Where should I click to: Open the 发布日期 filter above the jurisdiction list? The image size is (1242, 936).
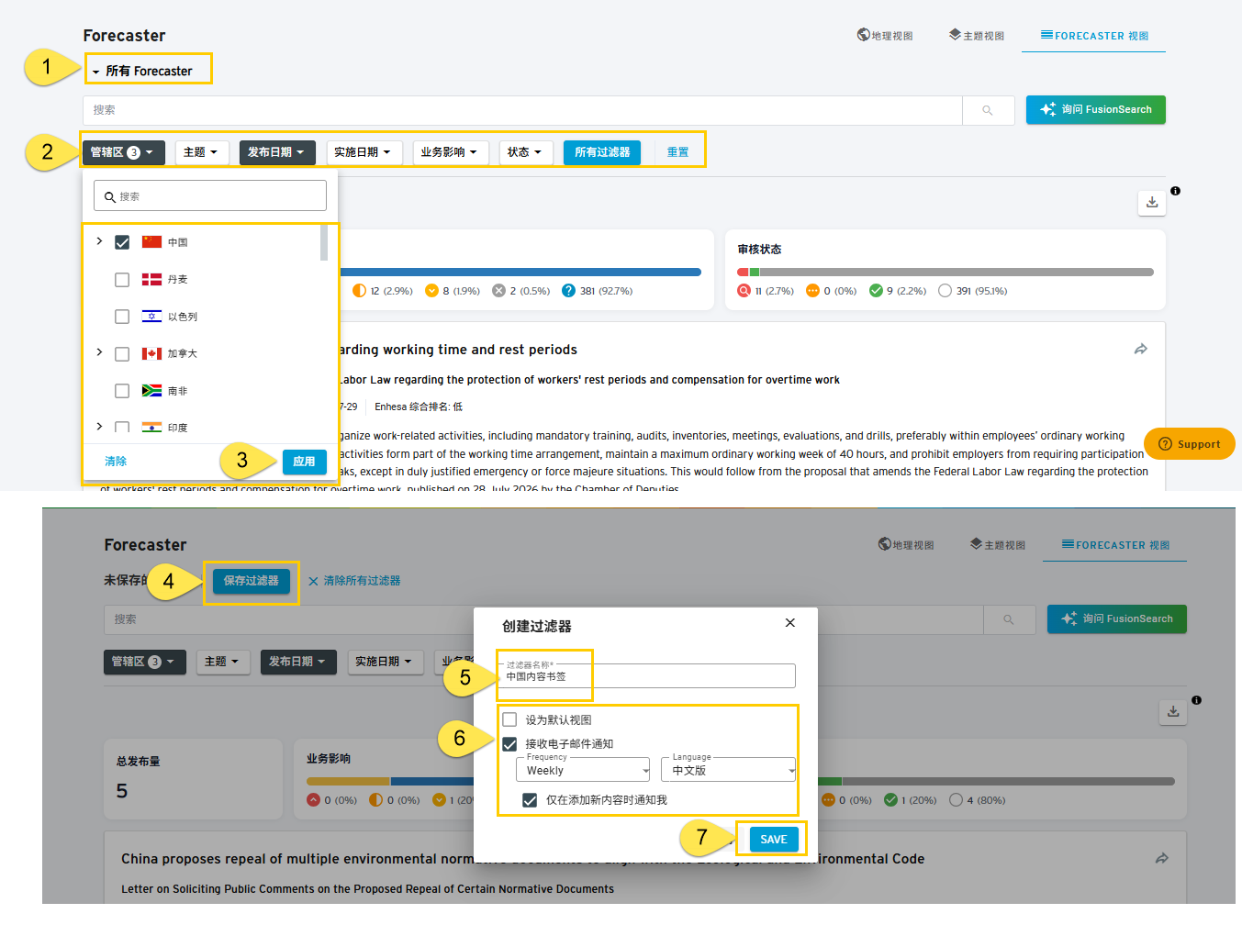tap(277, 152)
